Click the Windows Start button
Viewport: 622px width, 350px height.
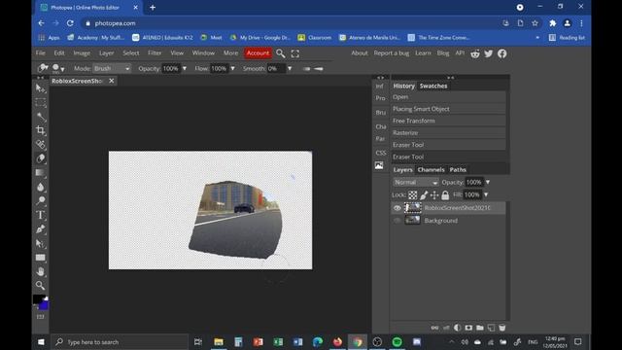click(x=41, y=342)
